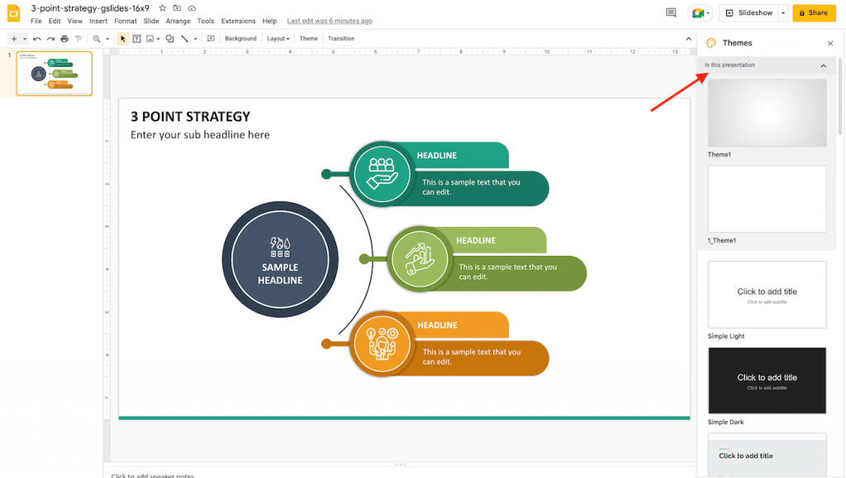Open the Background color settings
Image resolution: width=846 pixels, height=478 pixels.
pos(240,38)
